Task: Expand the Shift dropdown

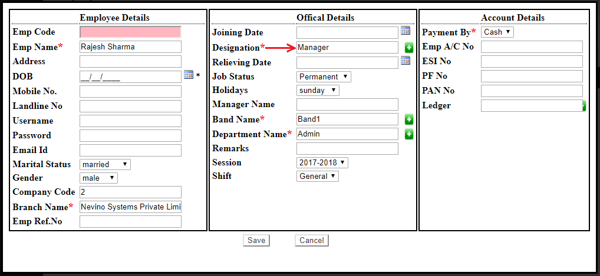Action: (317, 176)
